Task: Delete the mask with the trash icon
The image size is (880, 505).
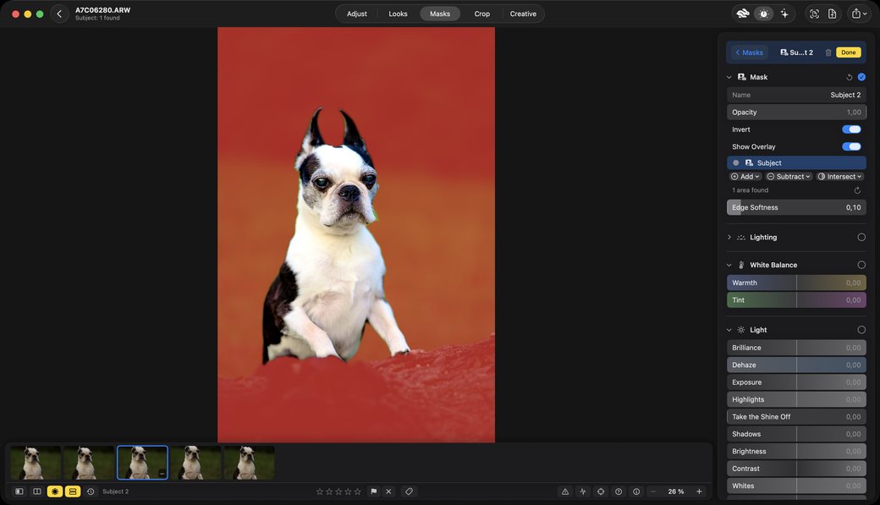Action: pos(828,52)
